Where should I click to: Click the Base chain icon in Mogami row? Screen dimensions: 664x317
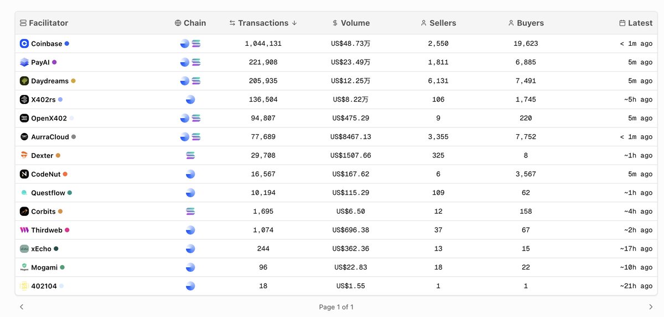[190, 267]
